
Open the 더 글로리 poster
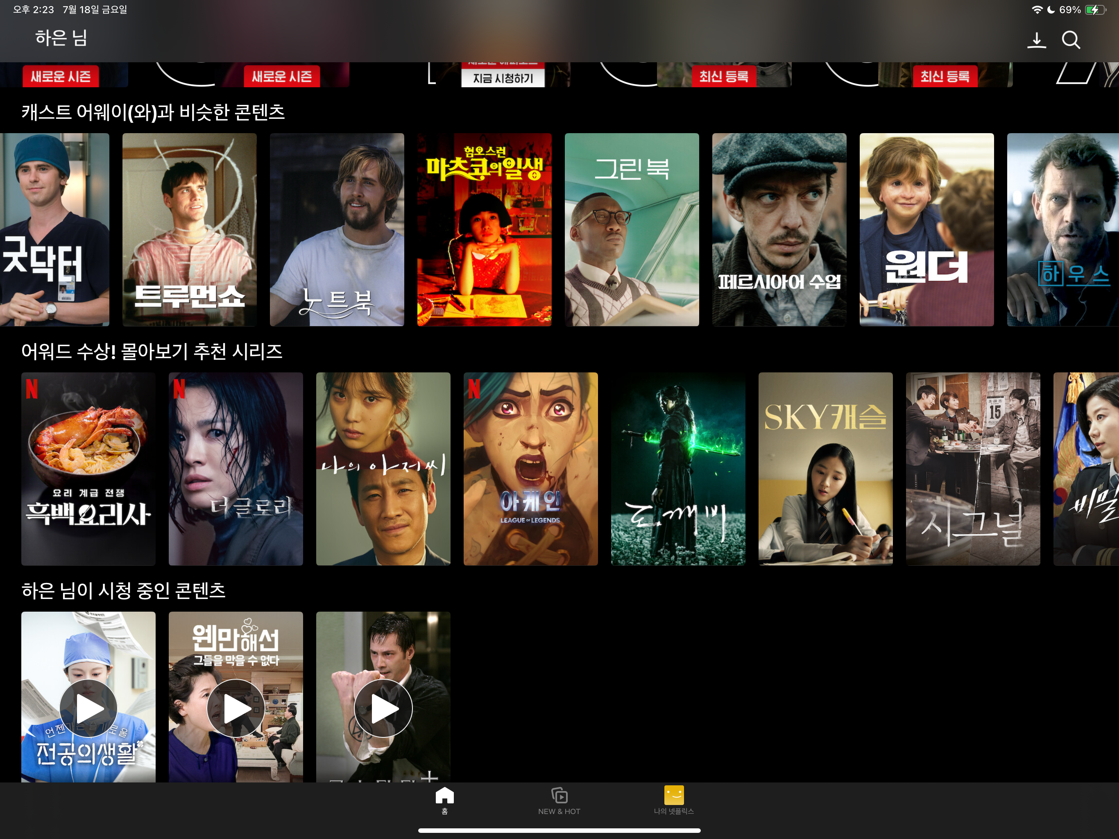(x=236, y=469)
